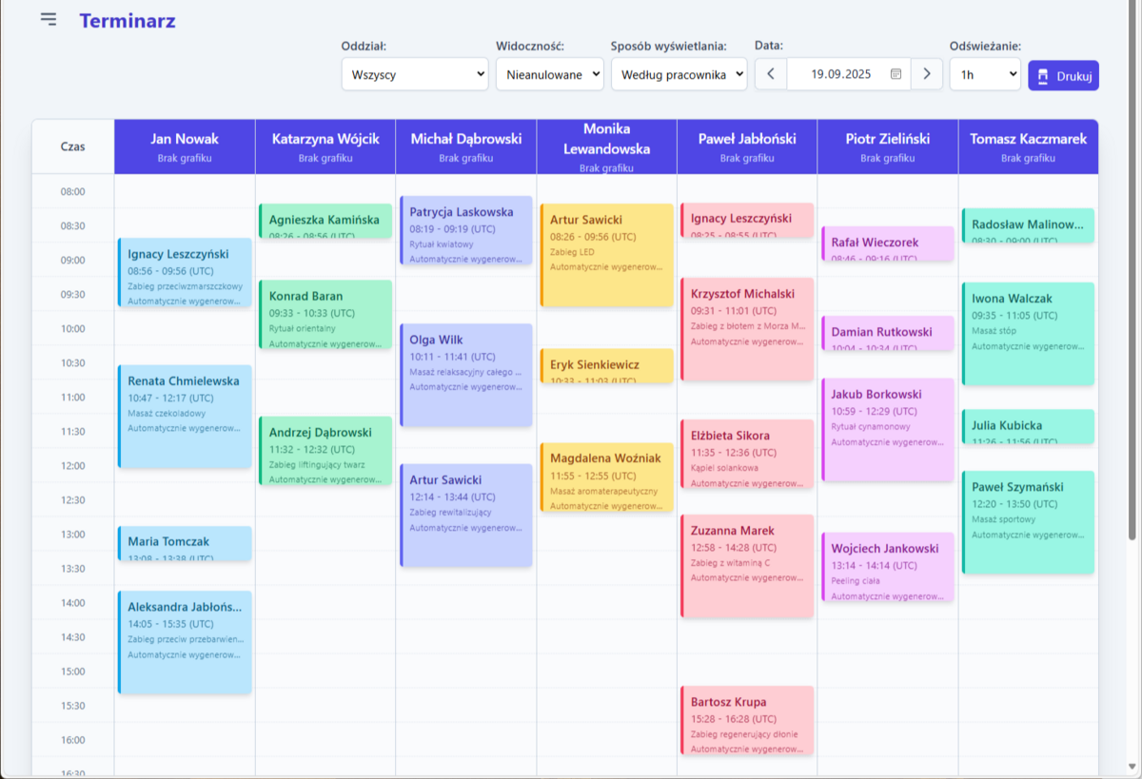The width and height of the screenshot is (1142, 779).
Task: Click the Drukuj print button
Action: coord(1063,75)
